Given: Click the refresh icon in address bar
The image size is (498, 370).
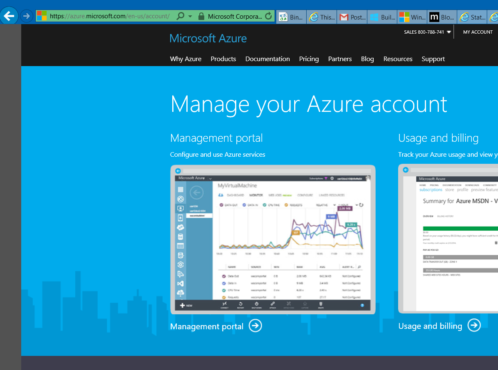Looking at the screenshot, I should coord(268,17).
